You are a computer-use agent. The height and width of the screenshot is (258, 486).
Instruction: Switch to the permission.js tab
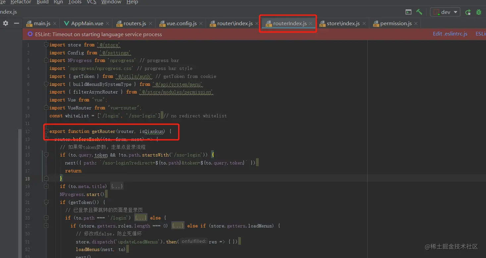coord(396,24)
